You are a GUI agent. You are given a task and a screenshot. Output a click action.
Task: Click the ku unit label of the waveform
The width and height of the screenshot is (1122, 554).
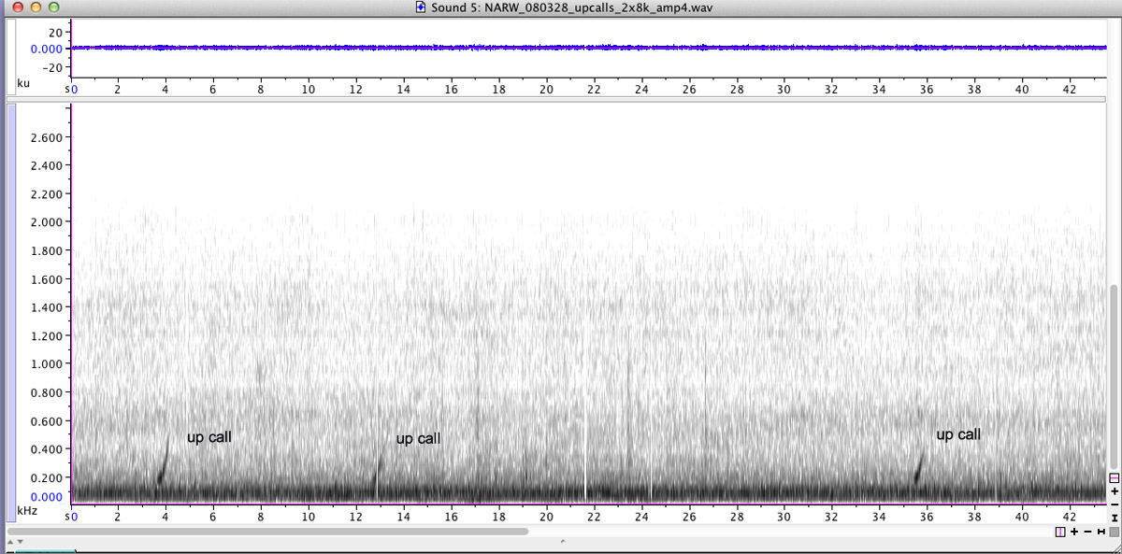tap(23, 83)
